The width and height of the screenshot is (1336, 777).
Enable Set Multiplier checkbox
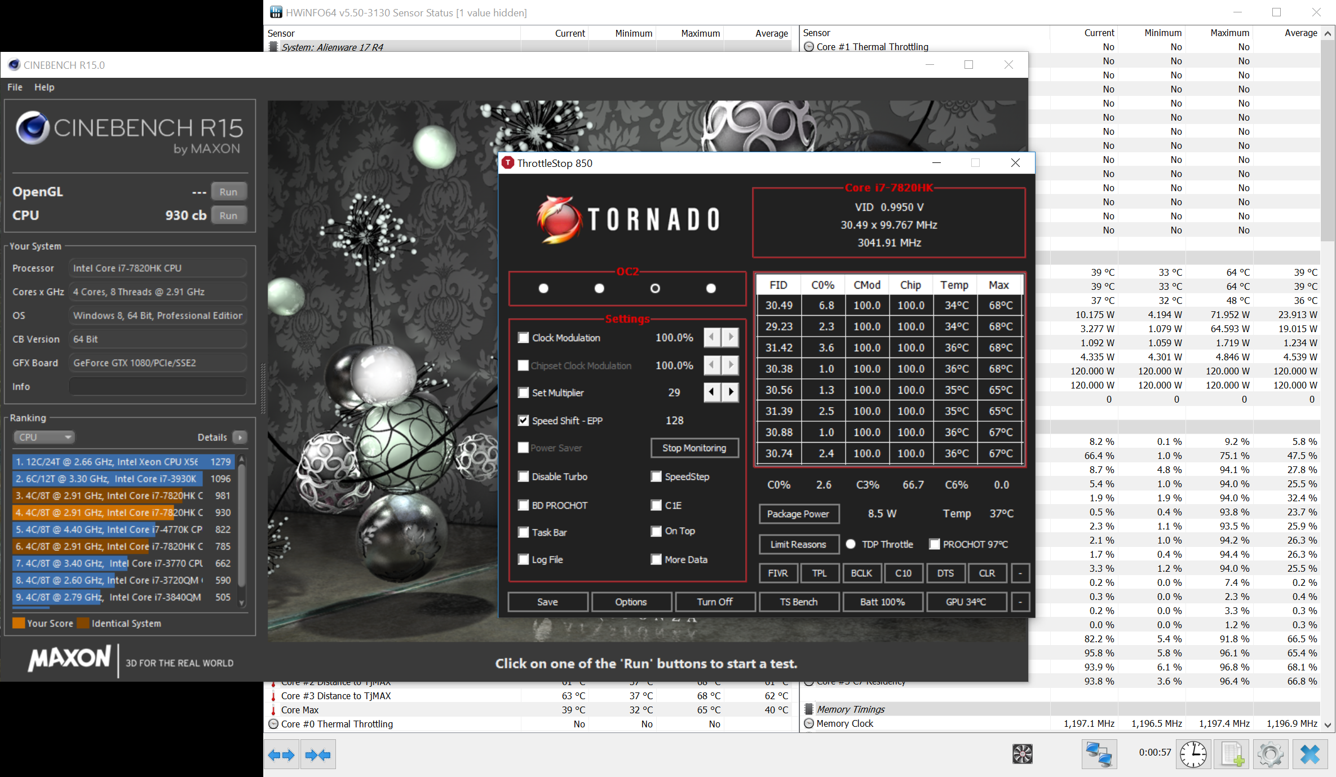[x=523, y=392]
